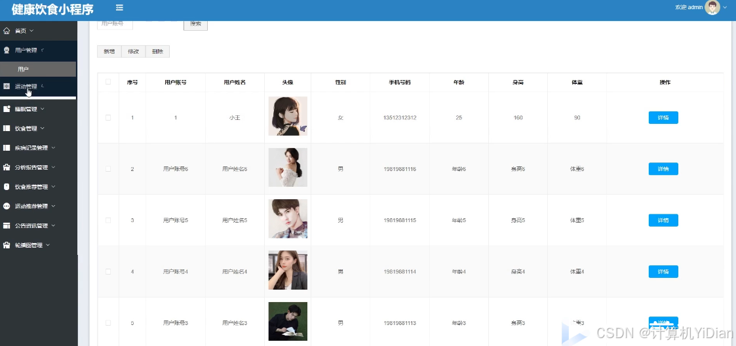Click the 身高6 cell
The height and width of the screenshot is (346, 736).
pos(518,169)
